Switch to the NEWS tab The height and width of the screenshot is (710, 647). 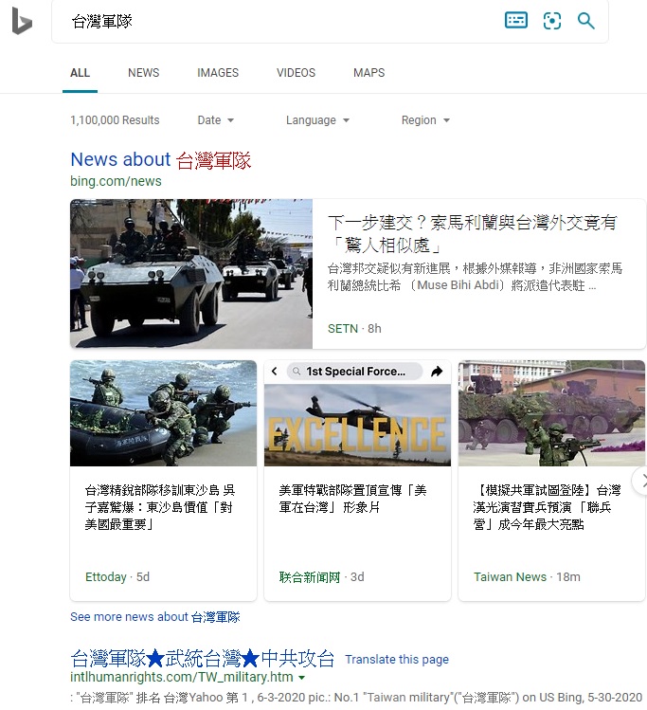point(144,73)
